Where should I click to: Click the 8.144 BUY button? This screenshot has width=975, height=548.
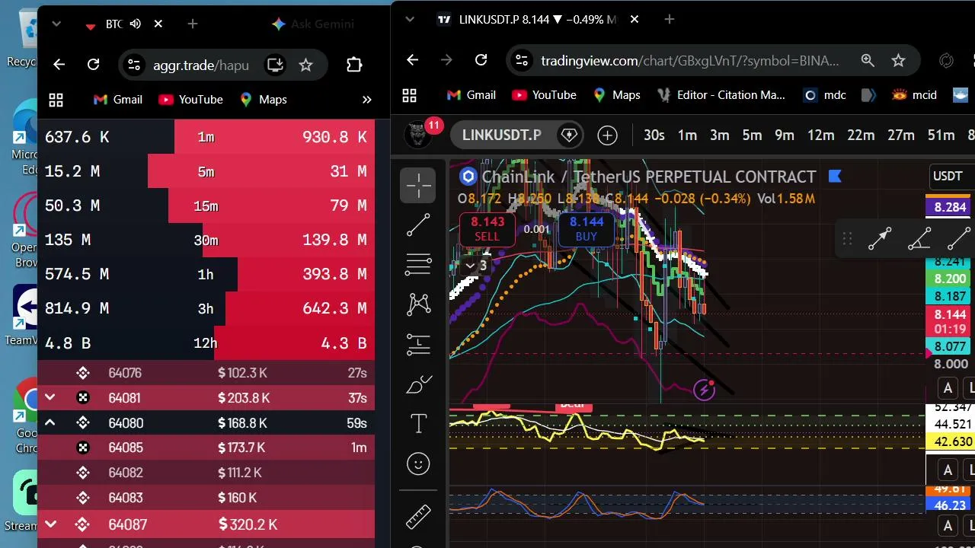pyautogui.click(x=587, y=228)
